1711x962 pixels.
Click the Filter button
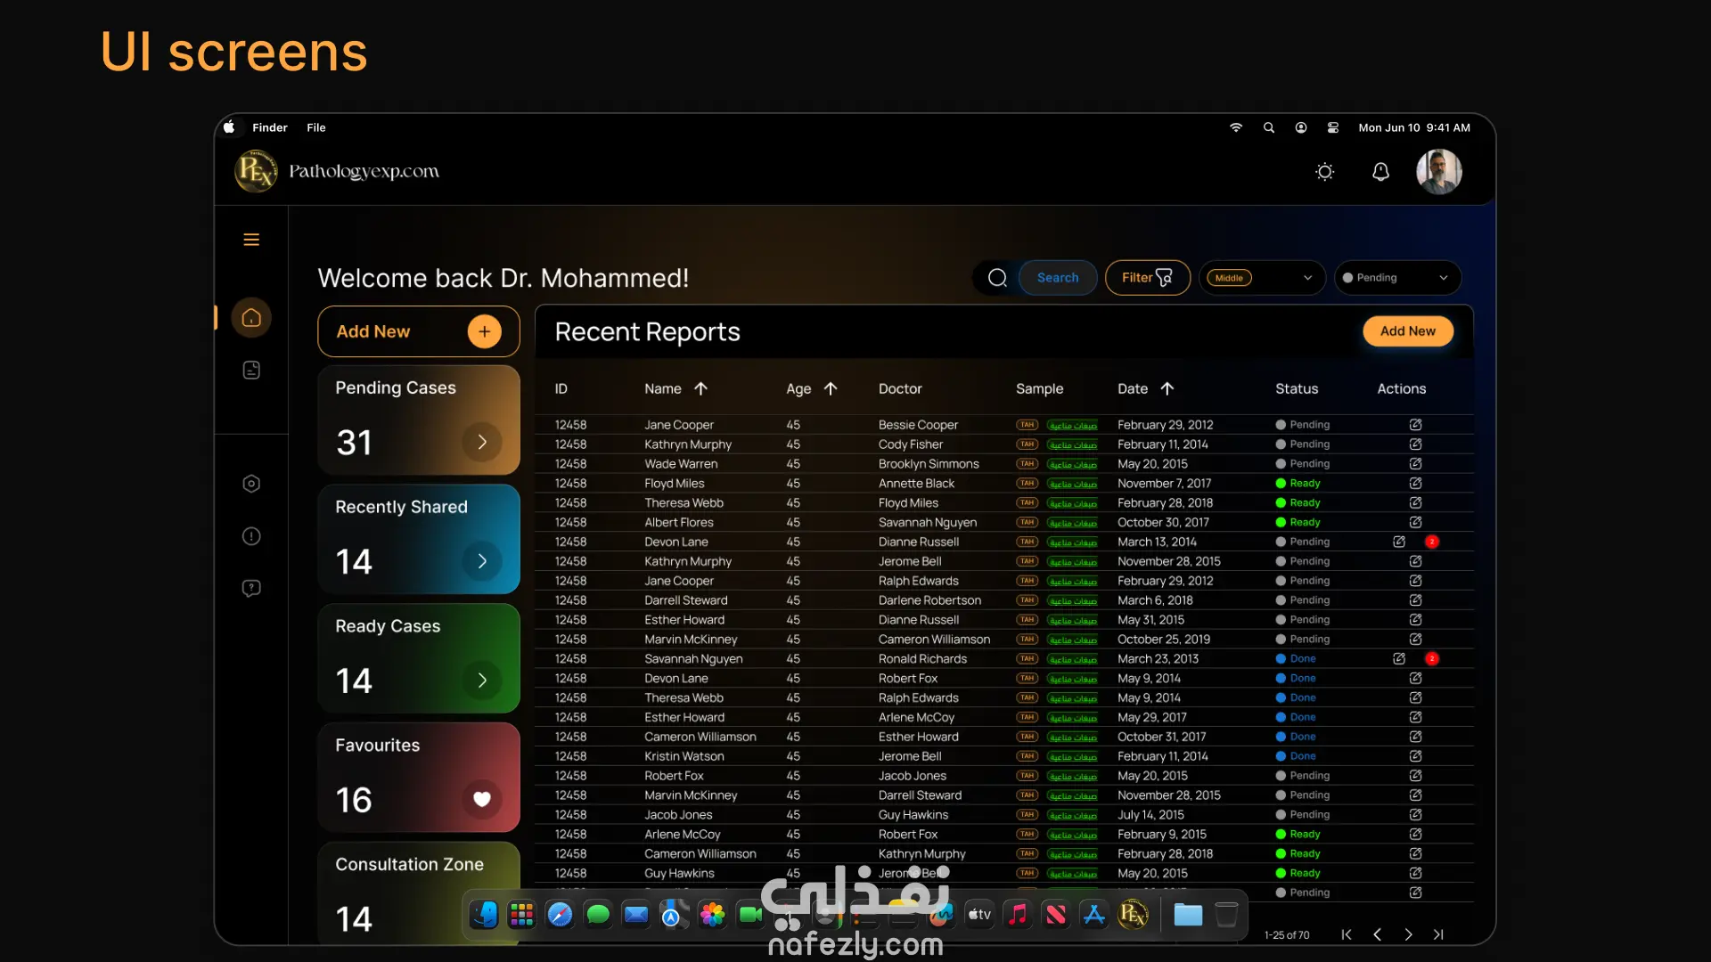(1147, 278)
